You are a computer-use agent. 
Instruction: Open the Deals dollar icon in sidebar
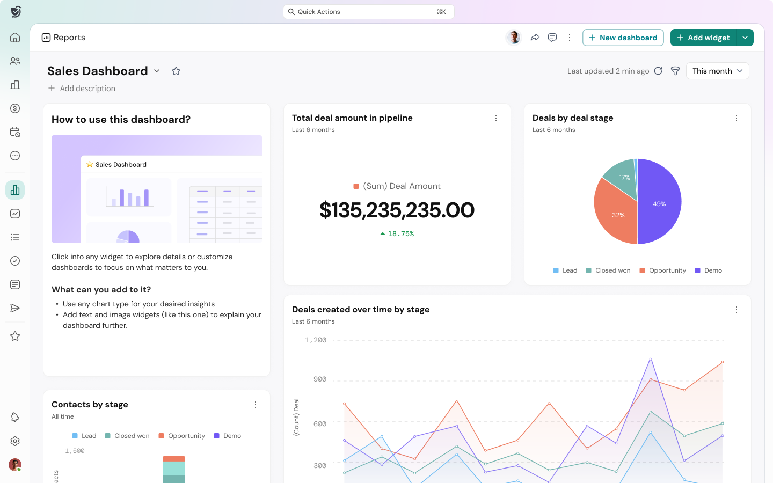15,108
